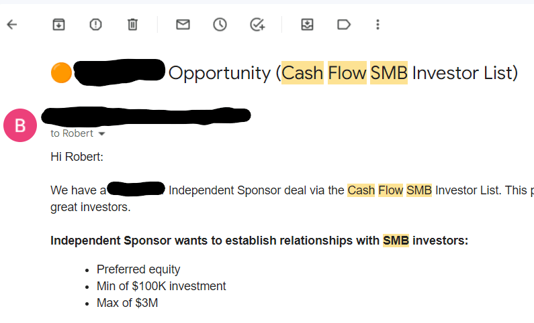Click the 'to Robert' recipient text
Screen dimensions: 534x323
[x=72, y=133]
